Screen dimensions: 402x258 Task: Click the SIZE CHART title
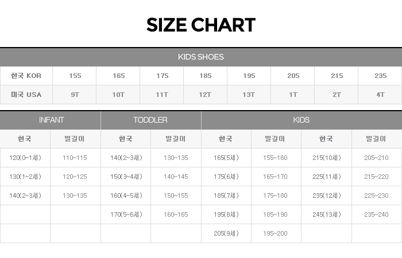[x=201, y=25]
